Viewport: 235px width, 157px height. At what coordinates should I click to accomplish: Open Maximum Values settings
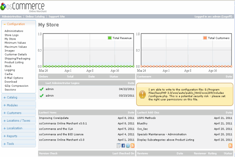pyautogui.click(x=16, y=47)
